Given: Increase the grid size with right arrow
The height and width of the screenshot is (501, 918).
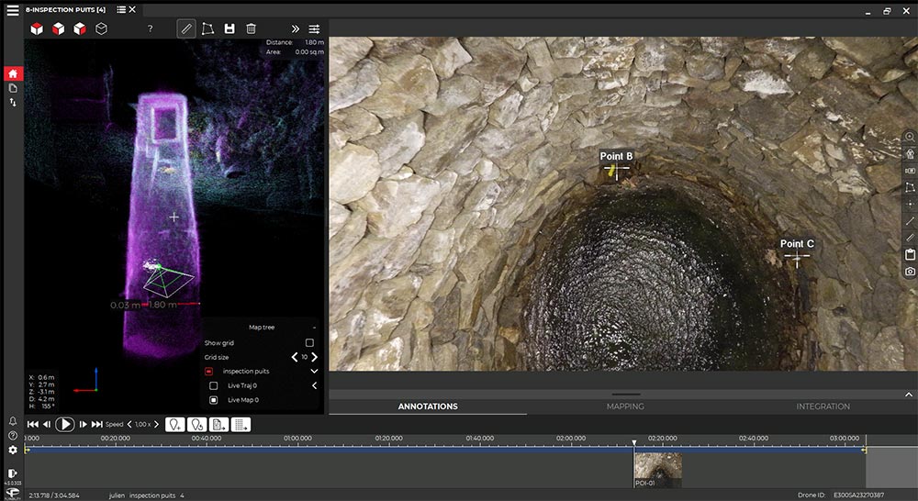Looking at the screenshot, I should 315,357.
